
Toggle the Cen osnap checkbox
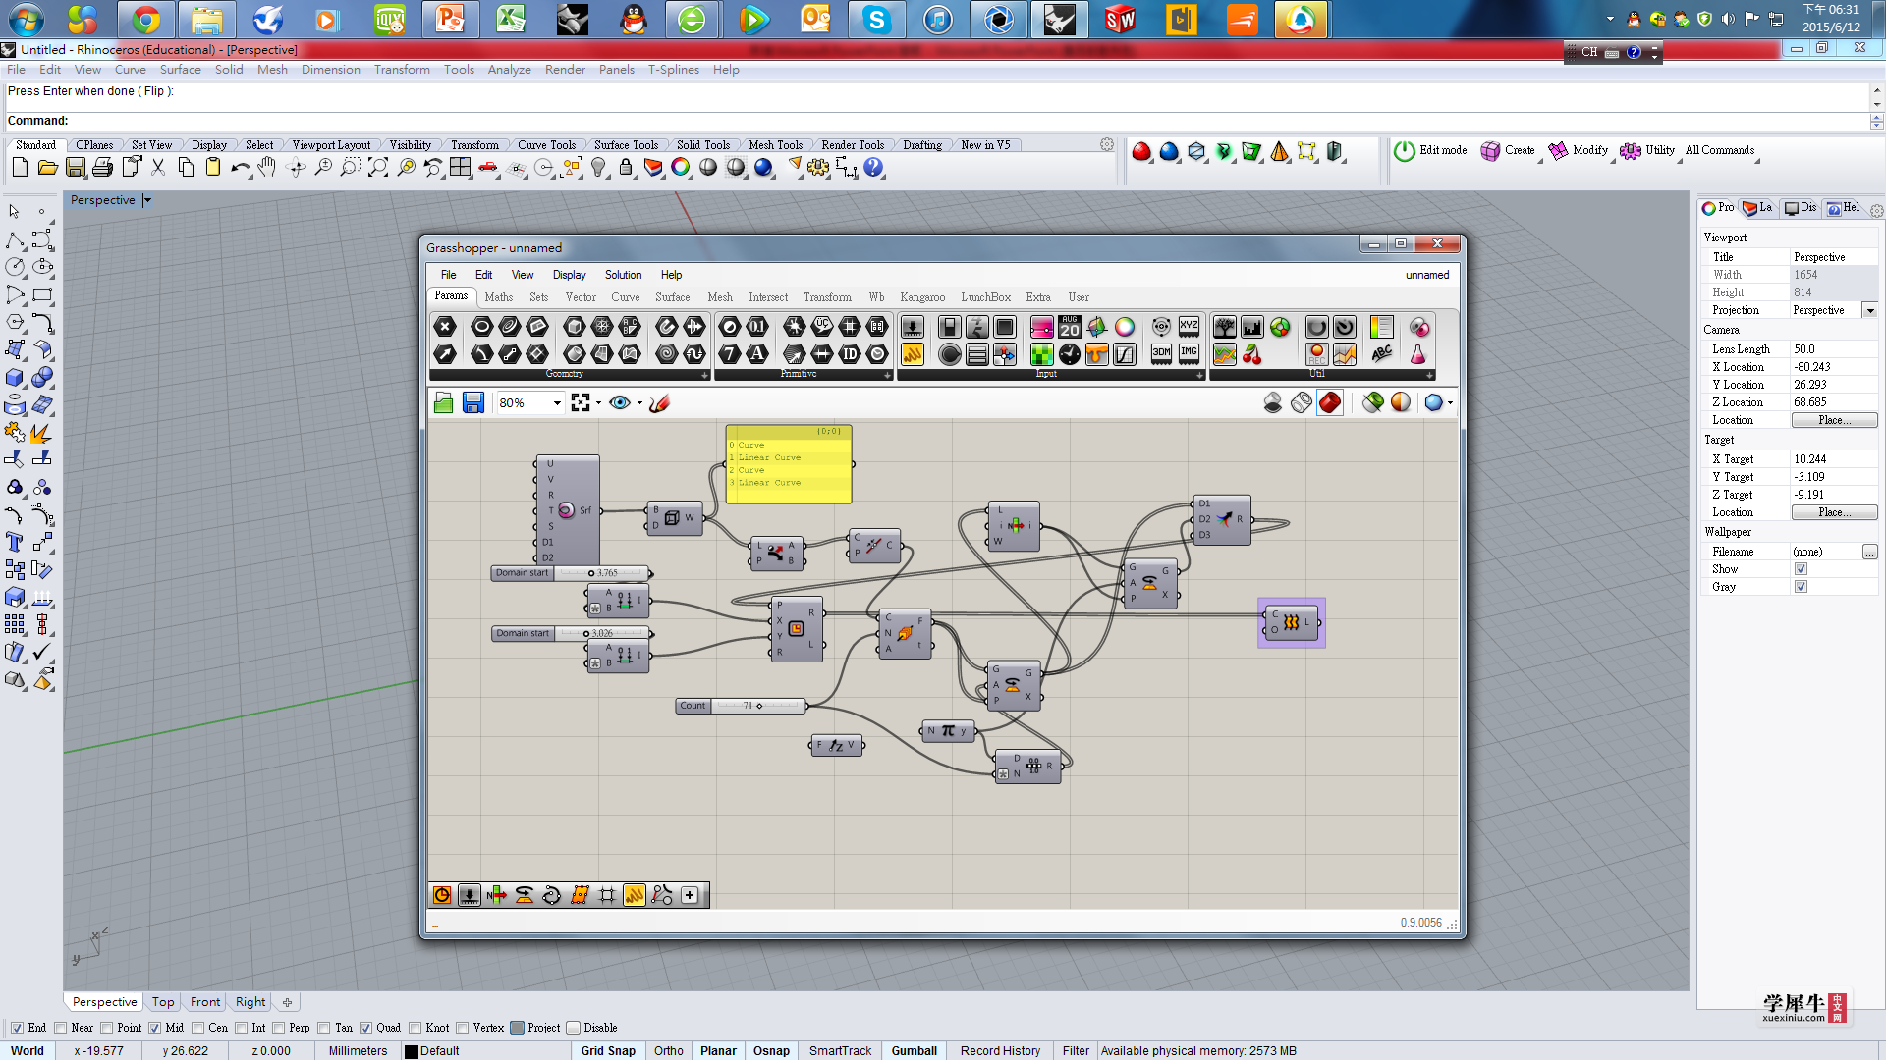197,1028
